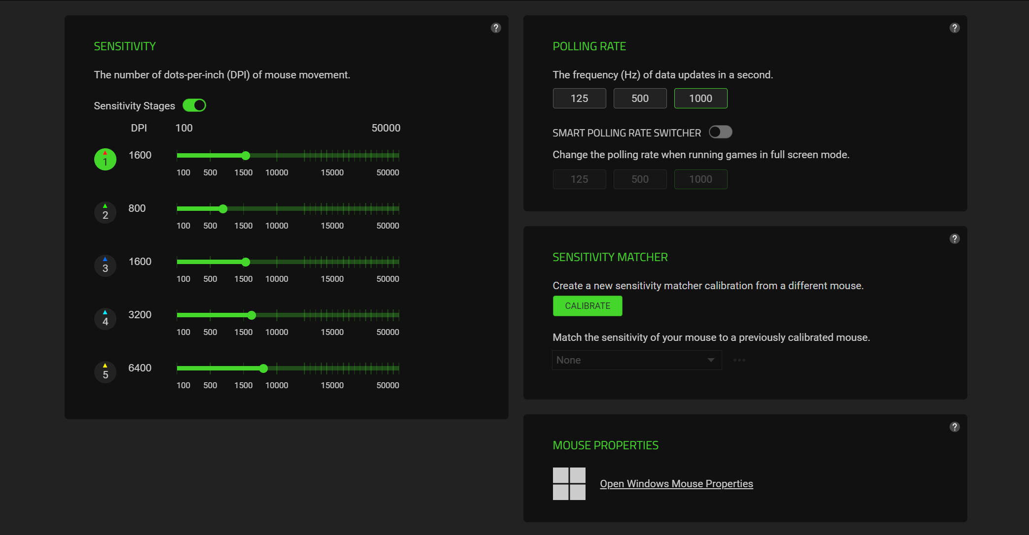
Task: Click the '500' tick label under stage 3 slider
Action: (x=210, y=279)
